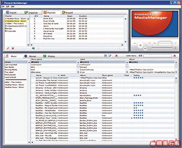
Task: Go to the Export tab
Action: click(68, 13)
